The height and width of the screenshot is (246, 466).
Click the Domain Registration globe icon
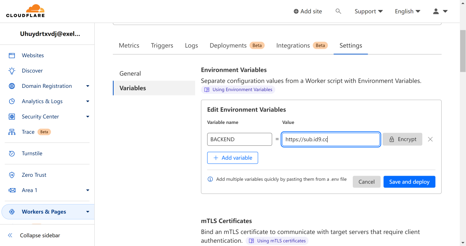[x=12, y=86]
